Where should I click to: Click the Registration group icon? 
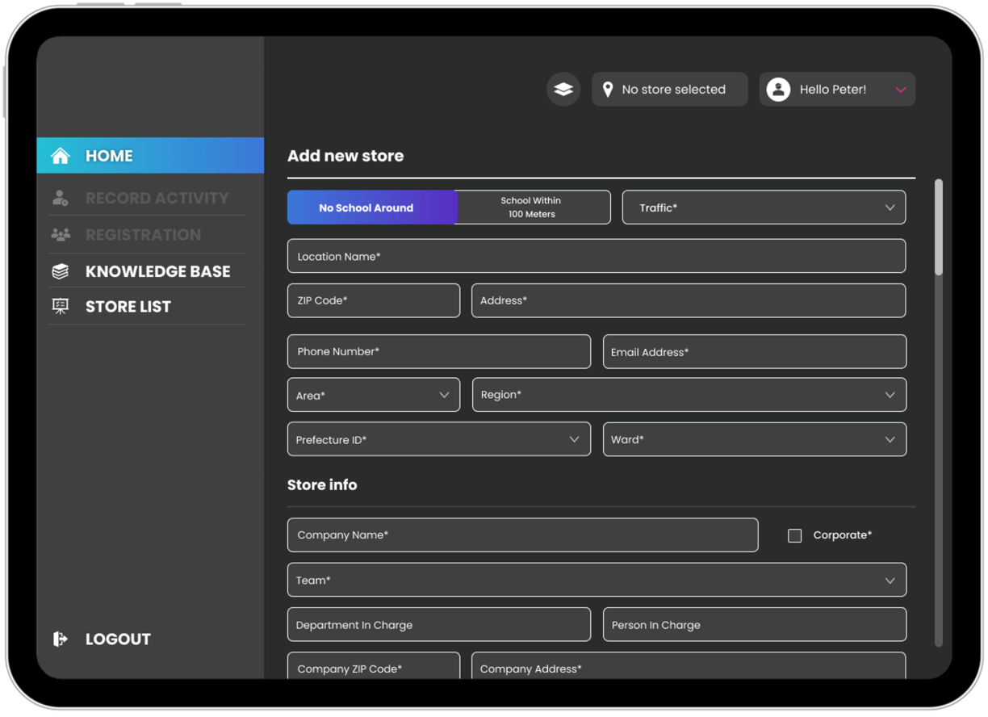61,235
